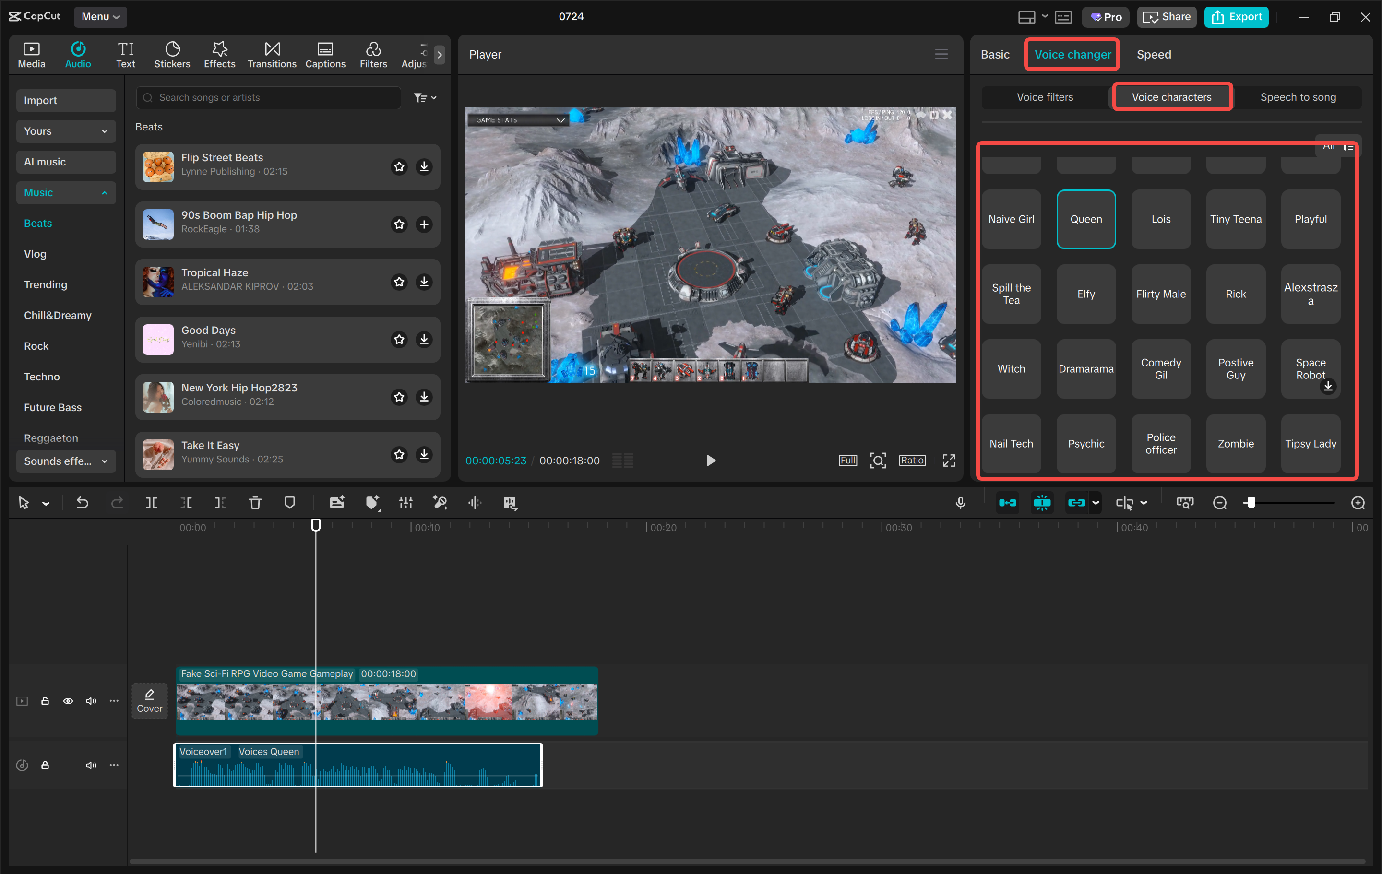Image resolution: width=1382 pixels, height=874 pixels.
Task: Click the Export button
Action: tap(1236, 17)
